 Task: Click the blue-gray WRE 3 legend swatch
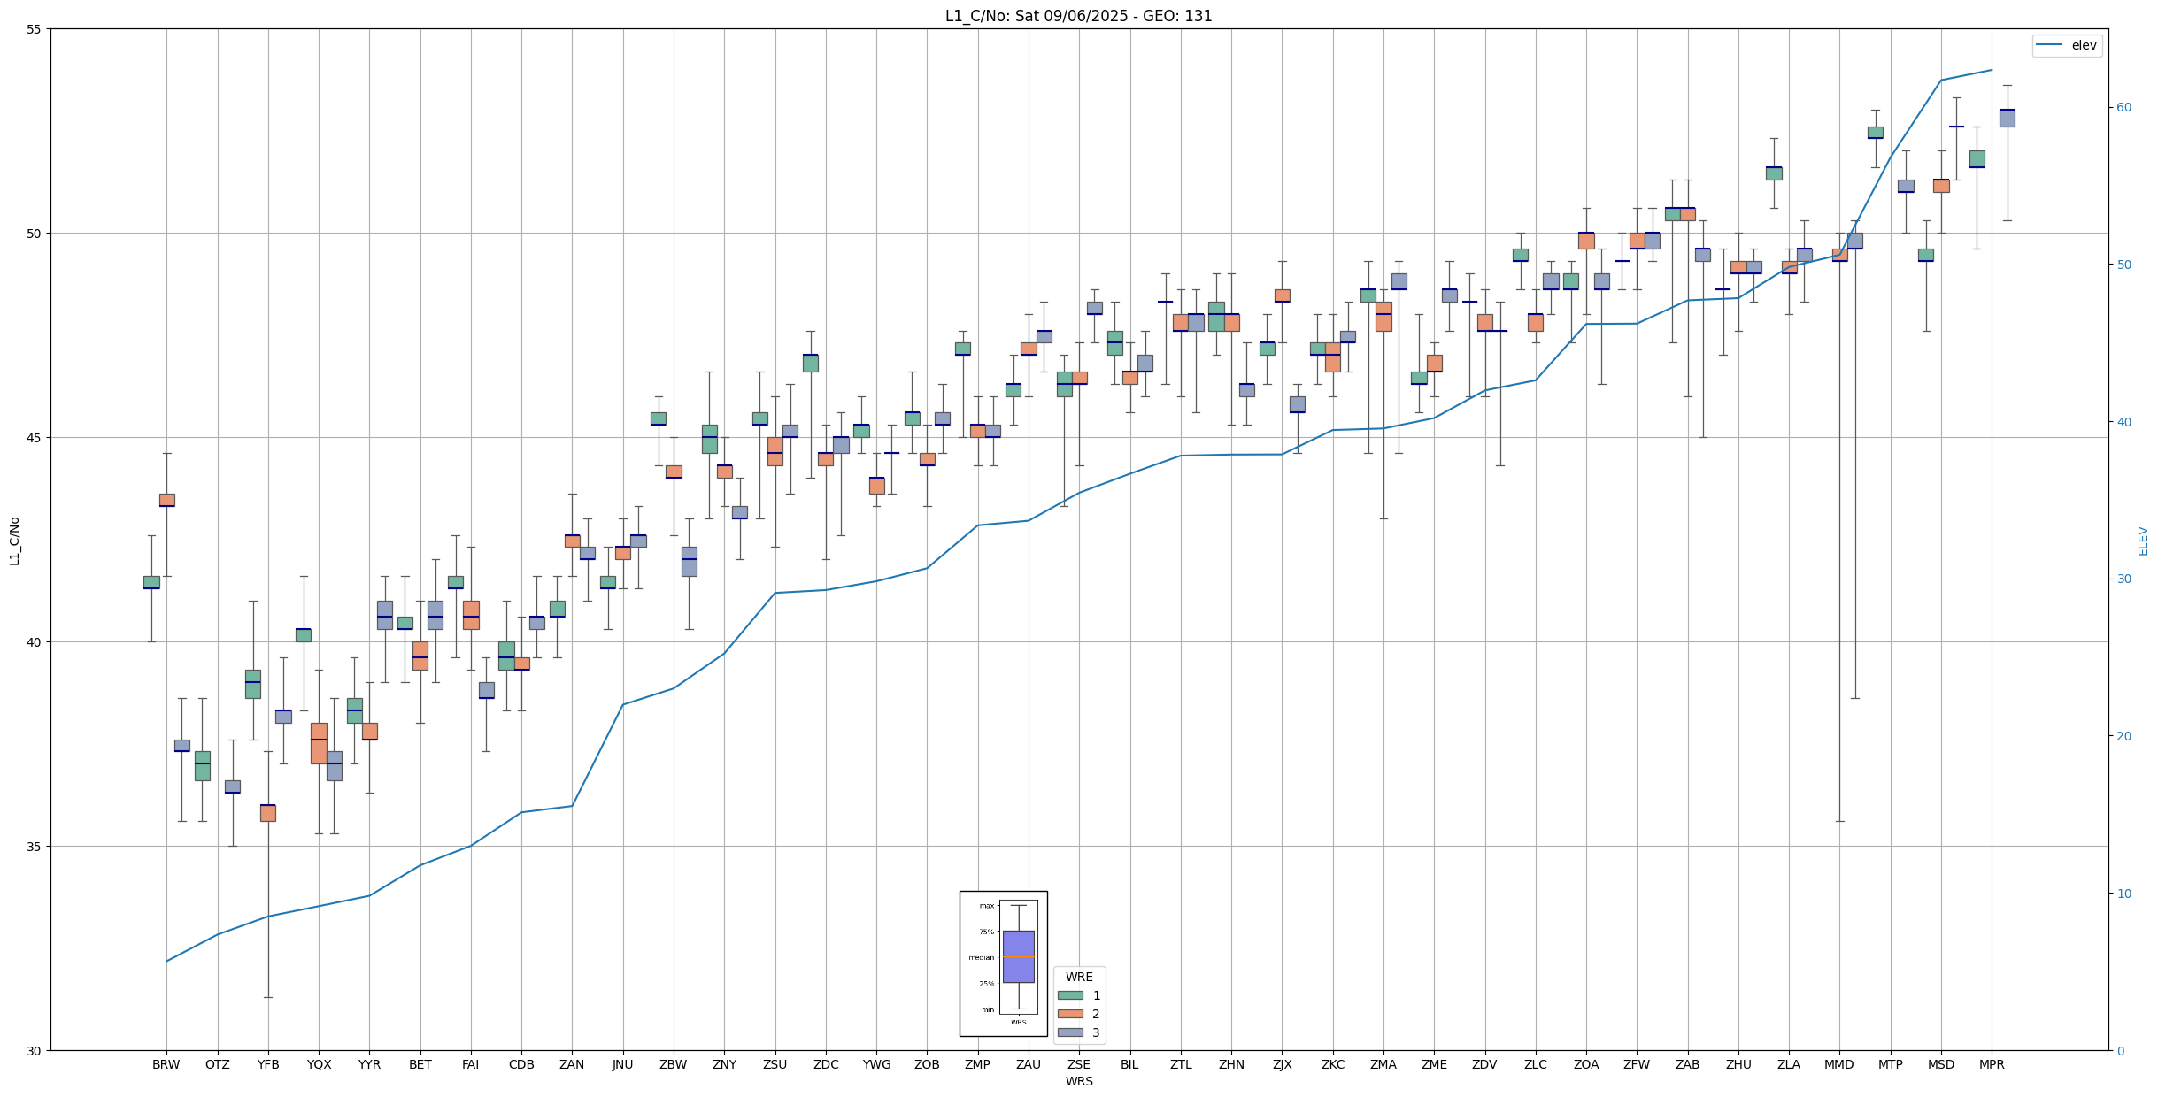[x=1070, y=1032]
